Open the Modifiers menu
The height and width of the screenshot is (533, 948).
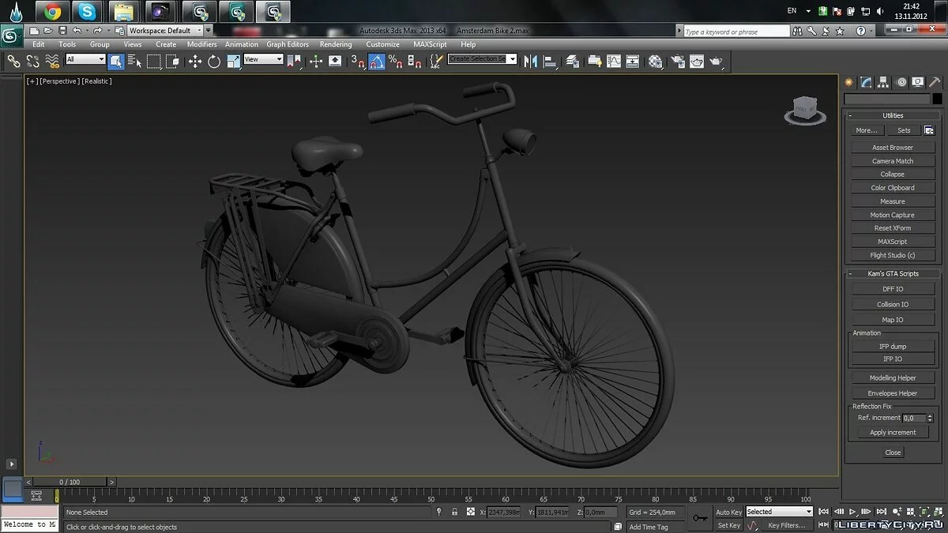coord(201,44)
